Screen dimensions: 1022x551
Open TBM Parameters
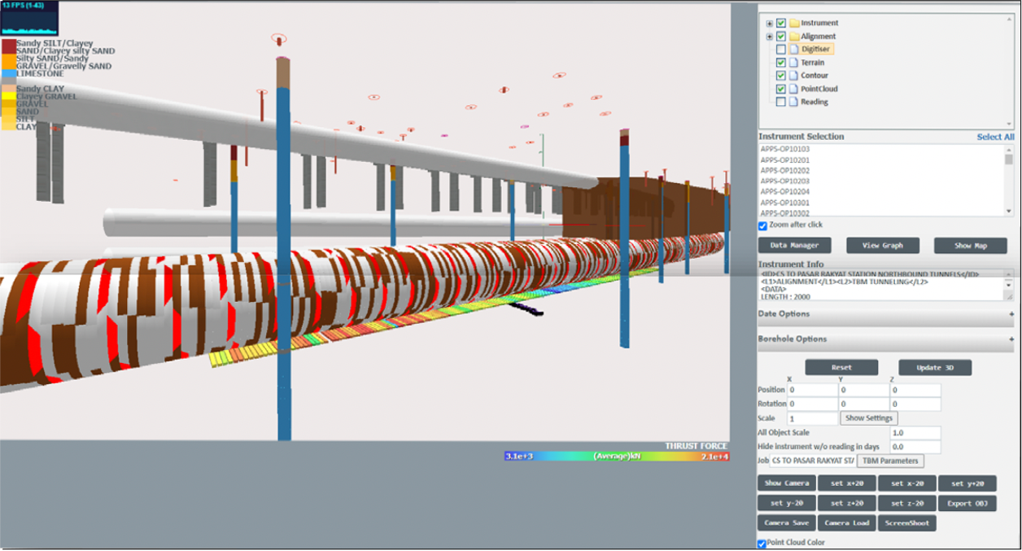point(890,461)
